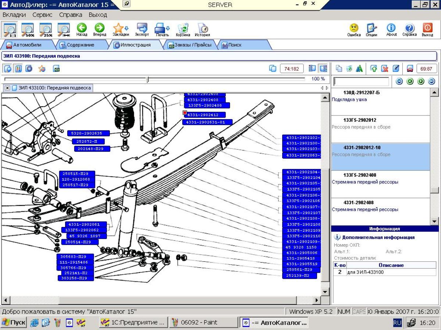Click part label 4331-2902631-01 in diagram
The height and width of the screenshot is (330, 441).
click(207, 122)
